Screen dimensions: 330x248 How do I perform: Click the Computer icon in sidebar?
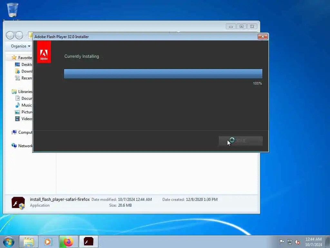click(x=14, y=132)
